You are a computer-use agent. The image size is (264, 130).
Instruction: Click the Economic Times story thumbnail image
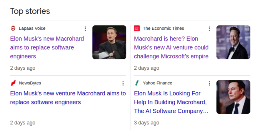pyautogui.click(x=233, y=42)
